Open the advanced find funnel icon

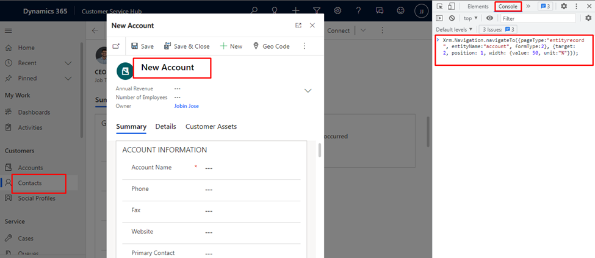click(x=317, y=10)
